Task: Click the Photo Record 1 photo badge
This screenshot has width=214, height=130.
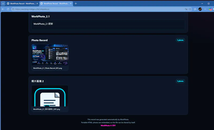Action: [180, 40]
